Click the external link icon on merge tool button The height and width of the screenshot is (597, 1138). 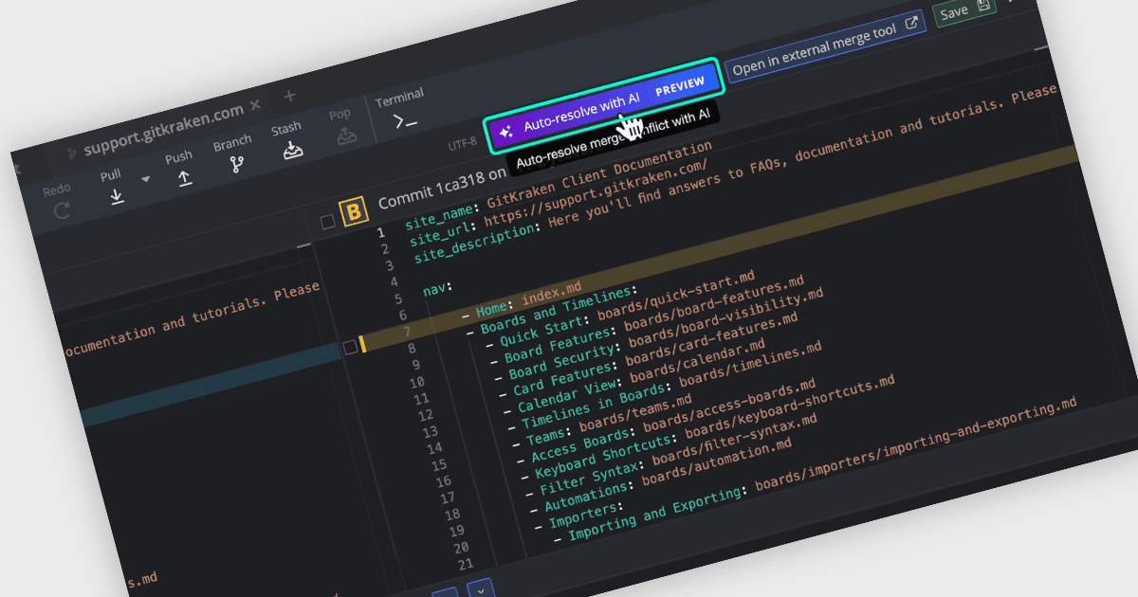tap(912, 24)
